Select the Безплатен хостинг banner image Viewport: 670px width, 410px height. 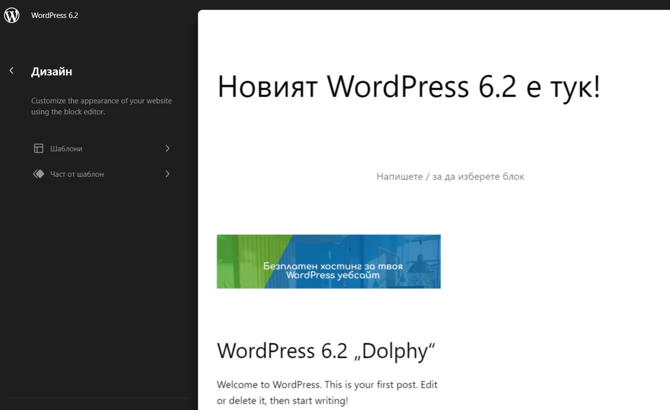[329, 261]
